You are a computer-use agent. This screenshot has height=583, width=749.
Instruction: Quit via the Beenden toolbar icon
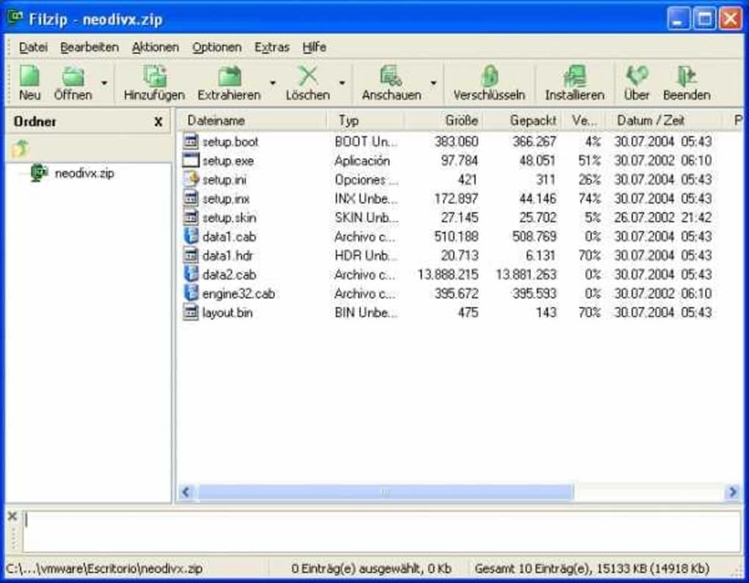[687, 76]
